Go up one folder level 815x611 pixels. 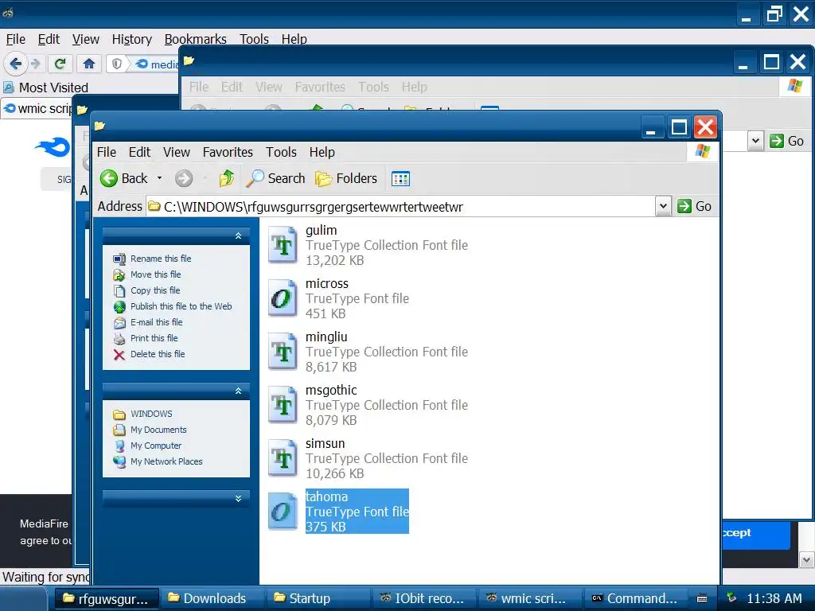pyautogui.click(x=227, y=178)
